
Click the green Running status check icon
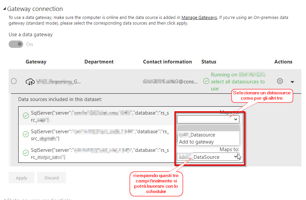tap(206, 81)
